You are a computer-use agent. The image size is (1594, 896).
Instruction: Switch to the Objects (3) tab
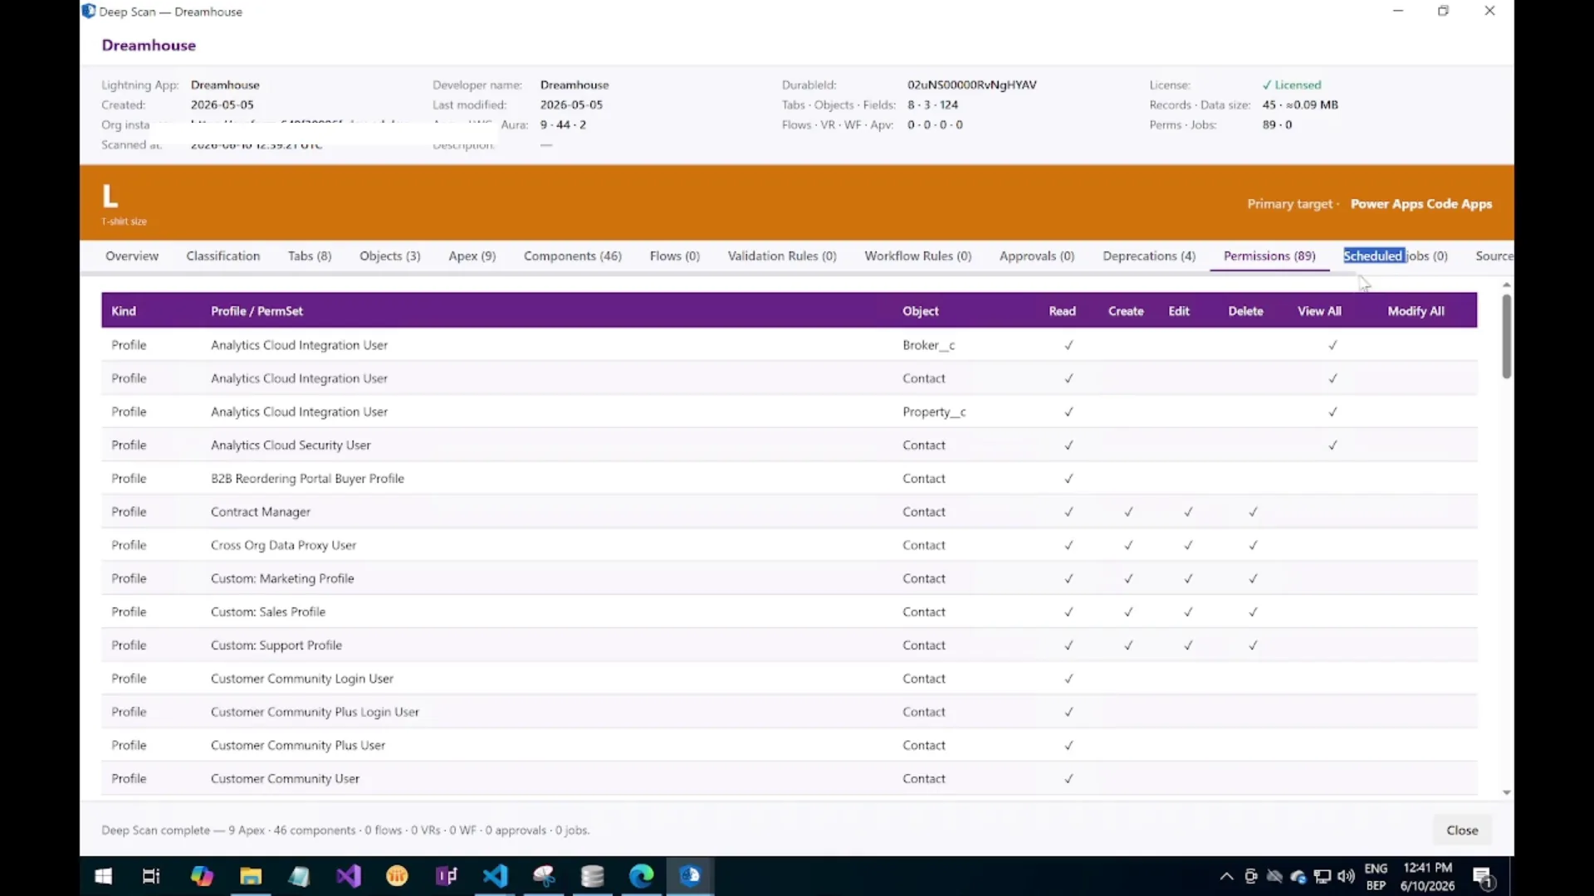pyautogui.click(x=390, y=256)
